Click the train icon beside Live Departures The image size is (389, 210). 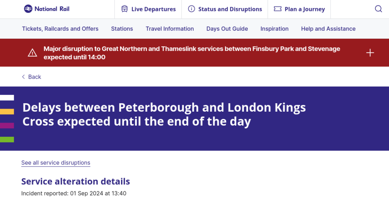(x=125, y=9)
